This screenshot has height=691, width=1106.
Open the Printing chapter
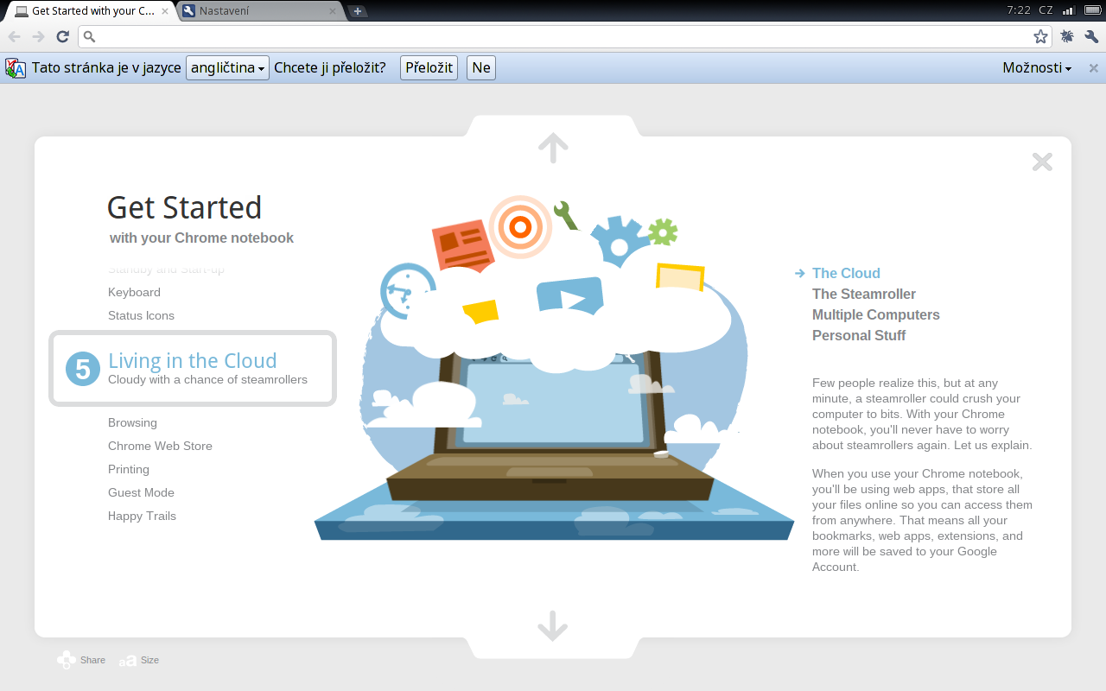click(x=129, y=469)
